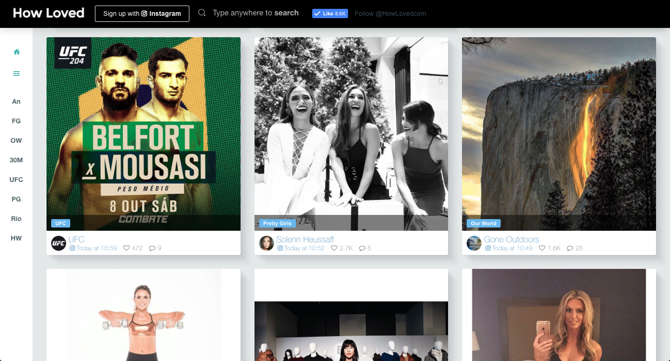This screenshot has width=670, height=361.
Task: Sign up with Instagram button
Action: [142, 13]
